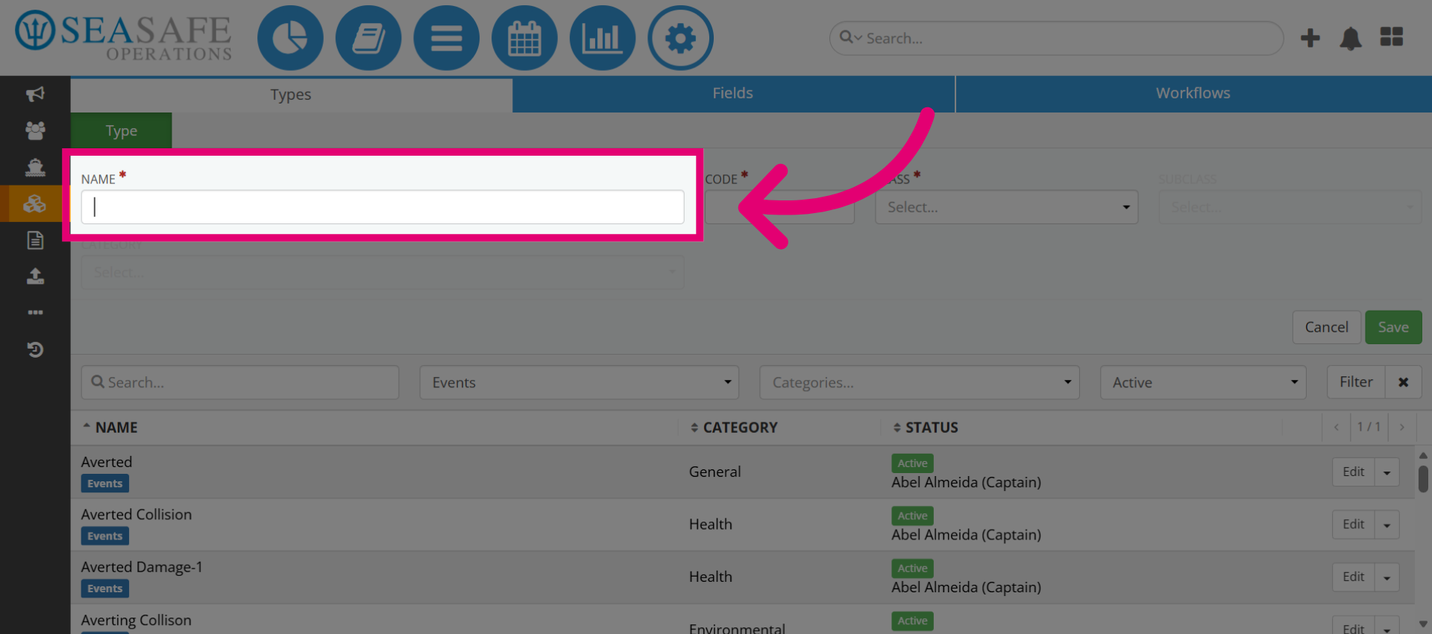Click the Cancel button
This screenshot has height=634, width=1432.
pyautogui.click(x=1326, y=327)
